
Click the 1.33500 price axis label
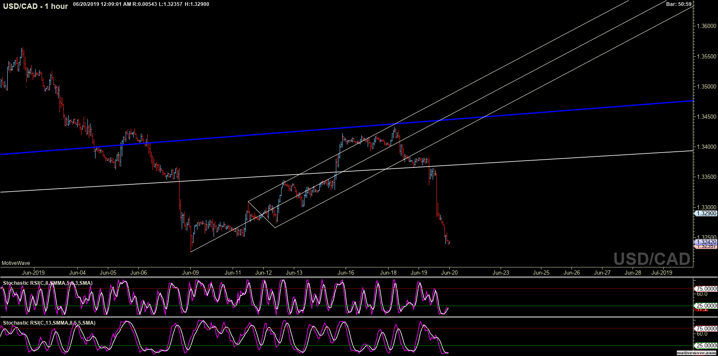pos(706,177)
